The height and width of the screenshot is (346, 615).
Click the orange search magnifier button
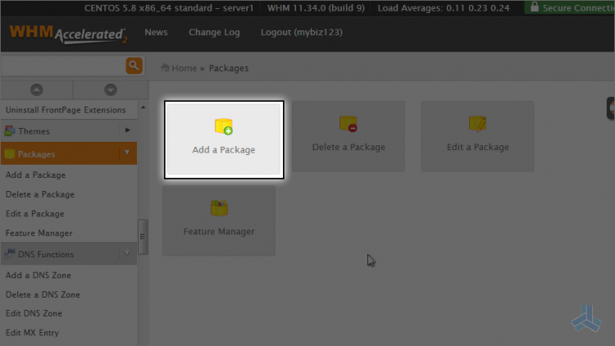click(134, 66)
